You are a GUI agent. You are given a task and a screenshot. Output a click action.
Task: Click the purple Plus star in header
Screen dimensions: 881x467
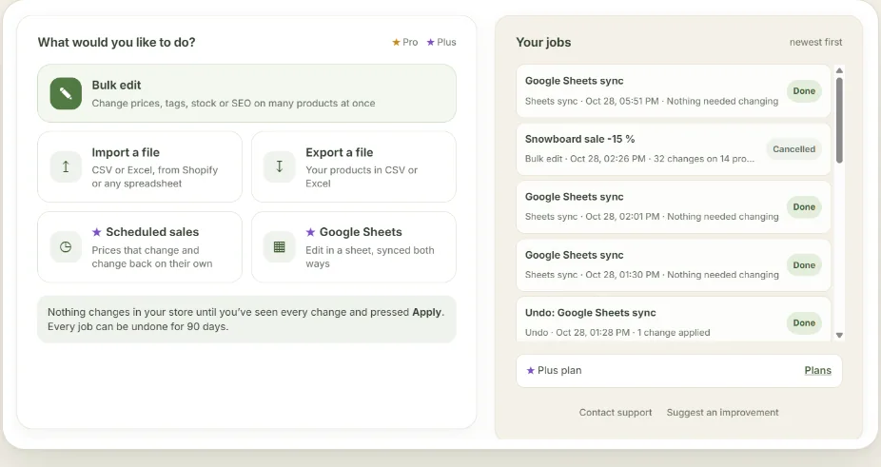pyautogui.click(x=430, y=42)
